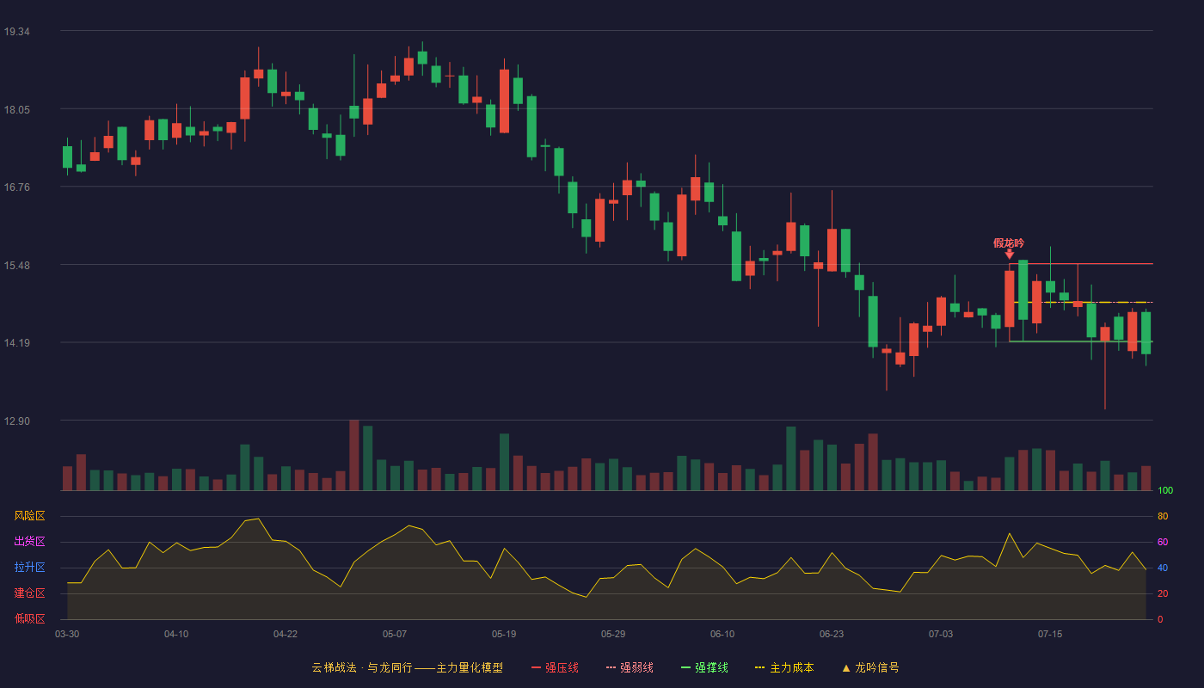The image size is (1204, 688).
Task: Click the 04-22 date axis label
Action: [x=286, y=634]
